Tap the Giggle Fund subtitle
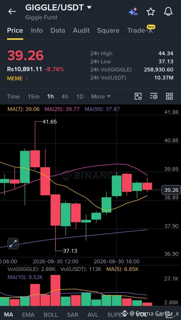181x320 pixels. tap(41, 17)
